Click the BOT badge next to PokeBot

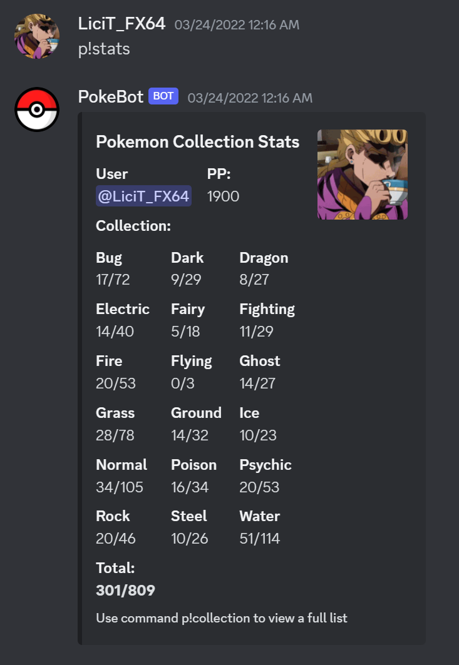click(163, 96)
